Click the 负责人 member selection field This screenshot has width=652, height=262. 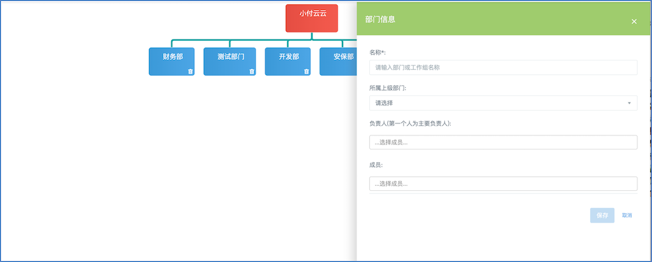(503, 142)
